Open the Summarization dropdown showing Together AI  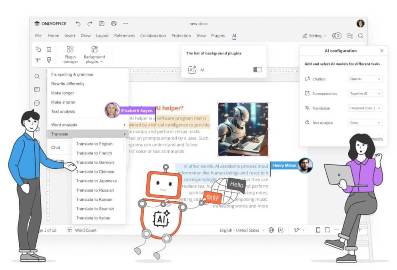pyautogui.click(x=364, y=93)
